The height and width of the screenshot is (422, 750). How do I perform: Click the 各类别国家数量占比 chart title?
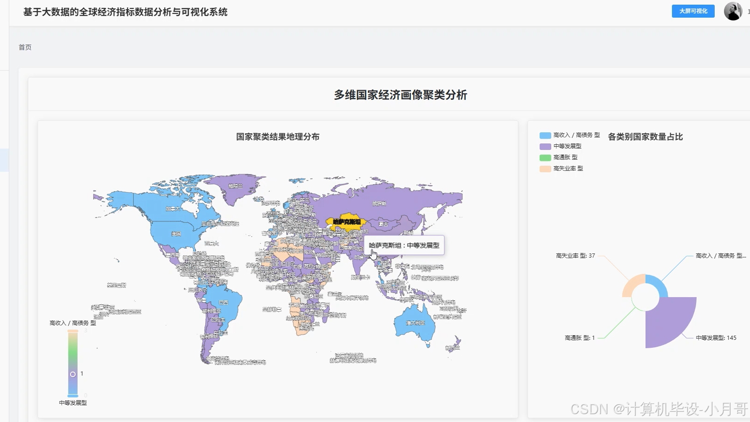pos(645,137)
